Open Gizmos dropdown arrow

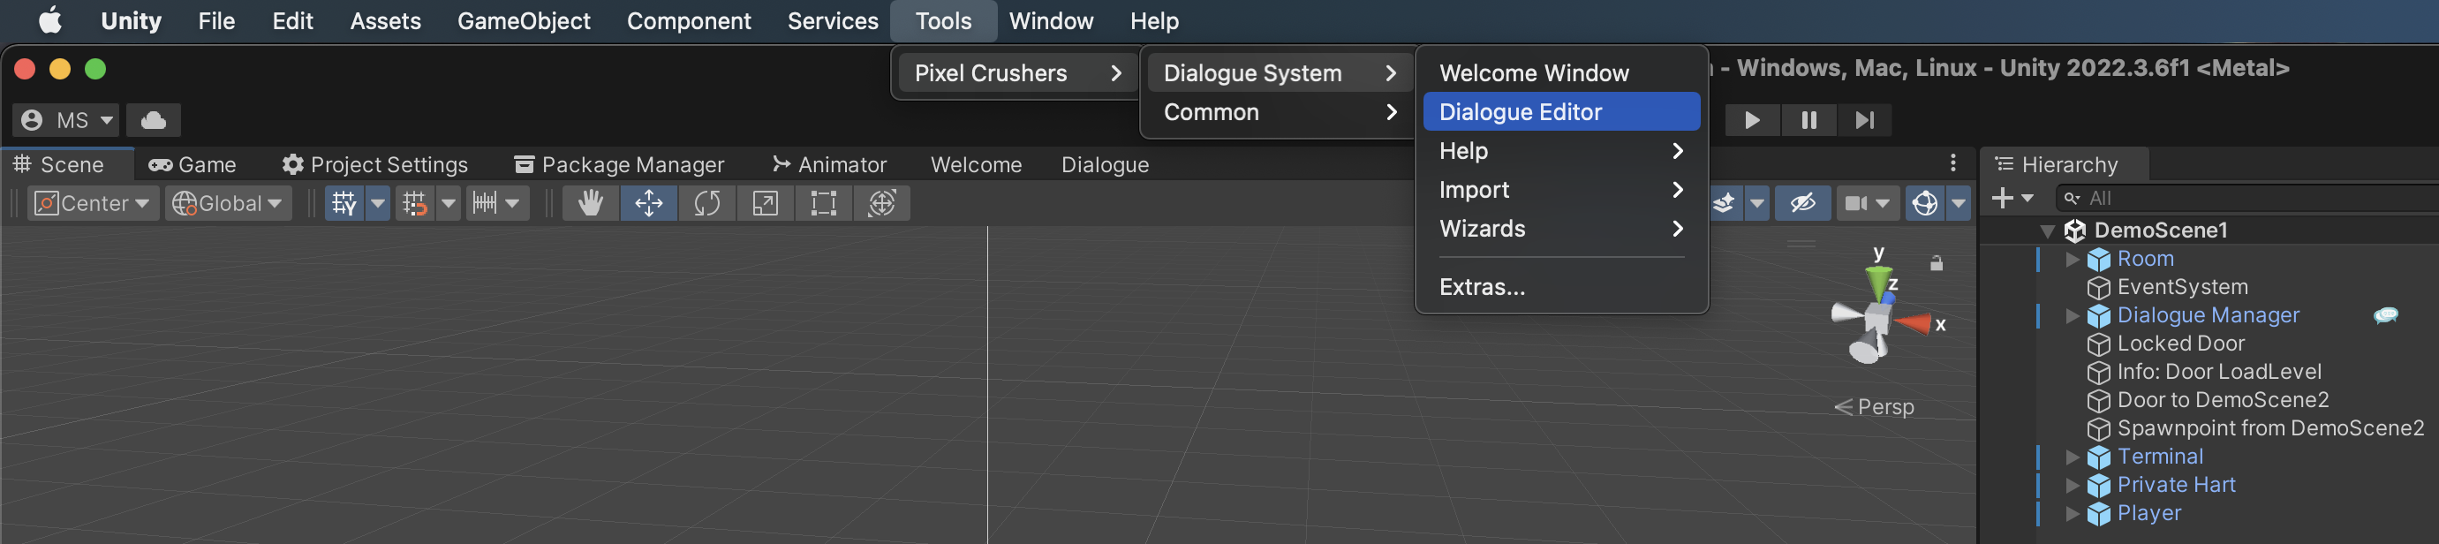coord(1959,203)
